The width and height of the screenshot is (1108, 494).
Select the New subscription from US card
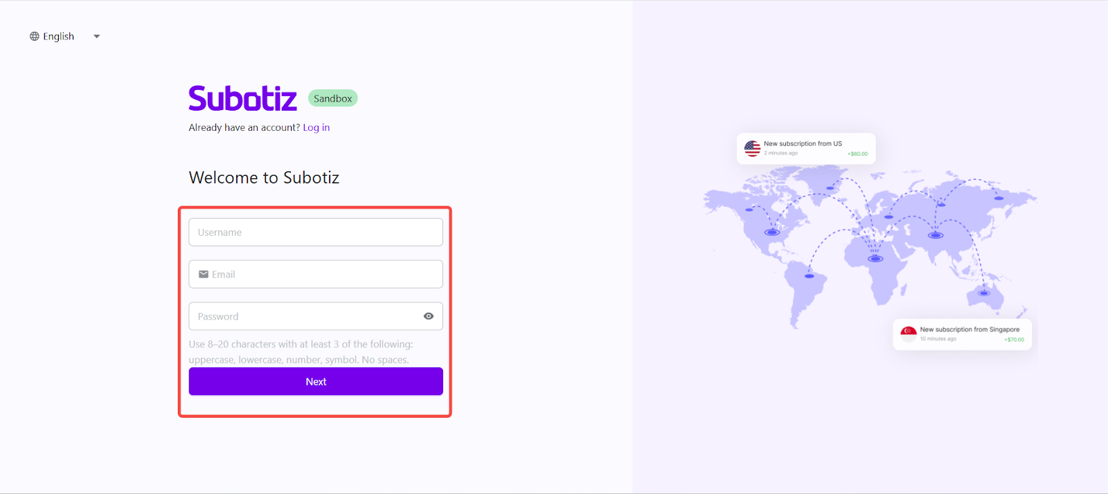(x=806, y=148)
